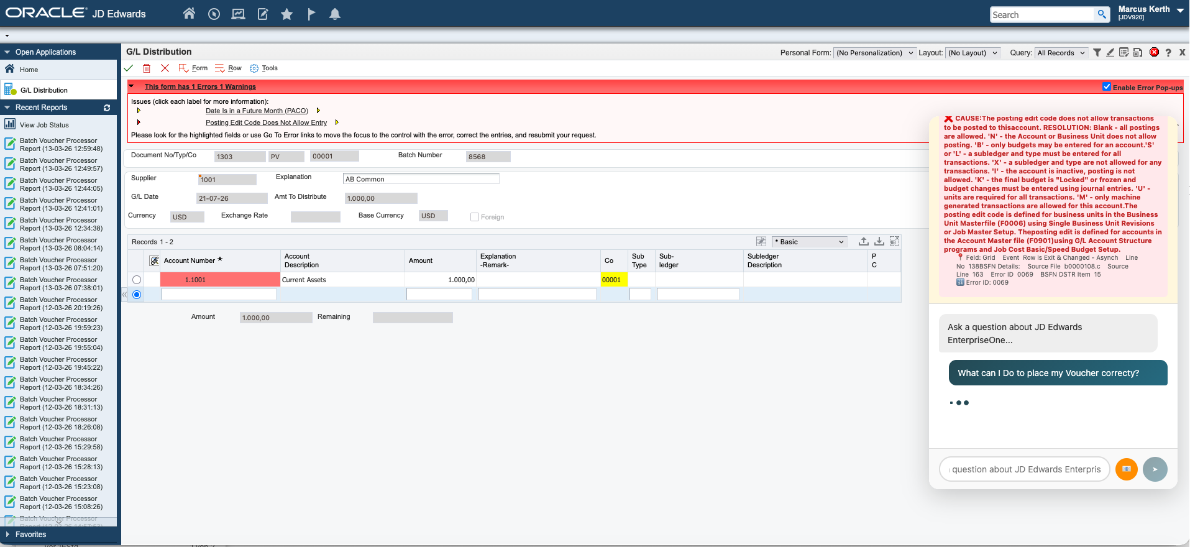Image resolution: width=1190 pixels, height=547 pixels.
Task: Click the search magnifier button
Action: 1102,14
